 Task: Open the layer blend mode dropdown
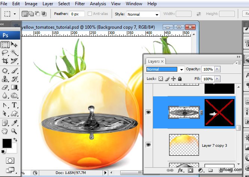165,69
